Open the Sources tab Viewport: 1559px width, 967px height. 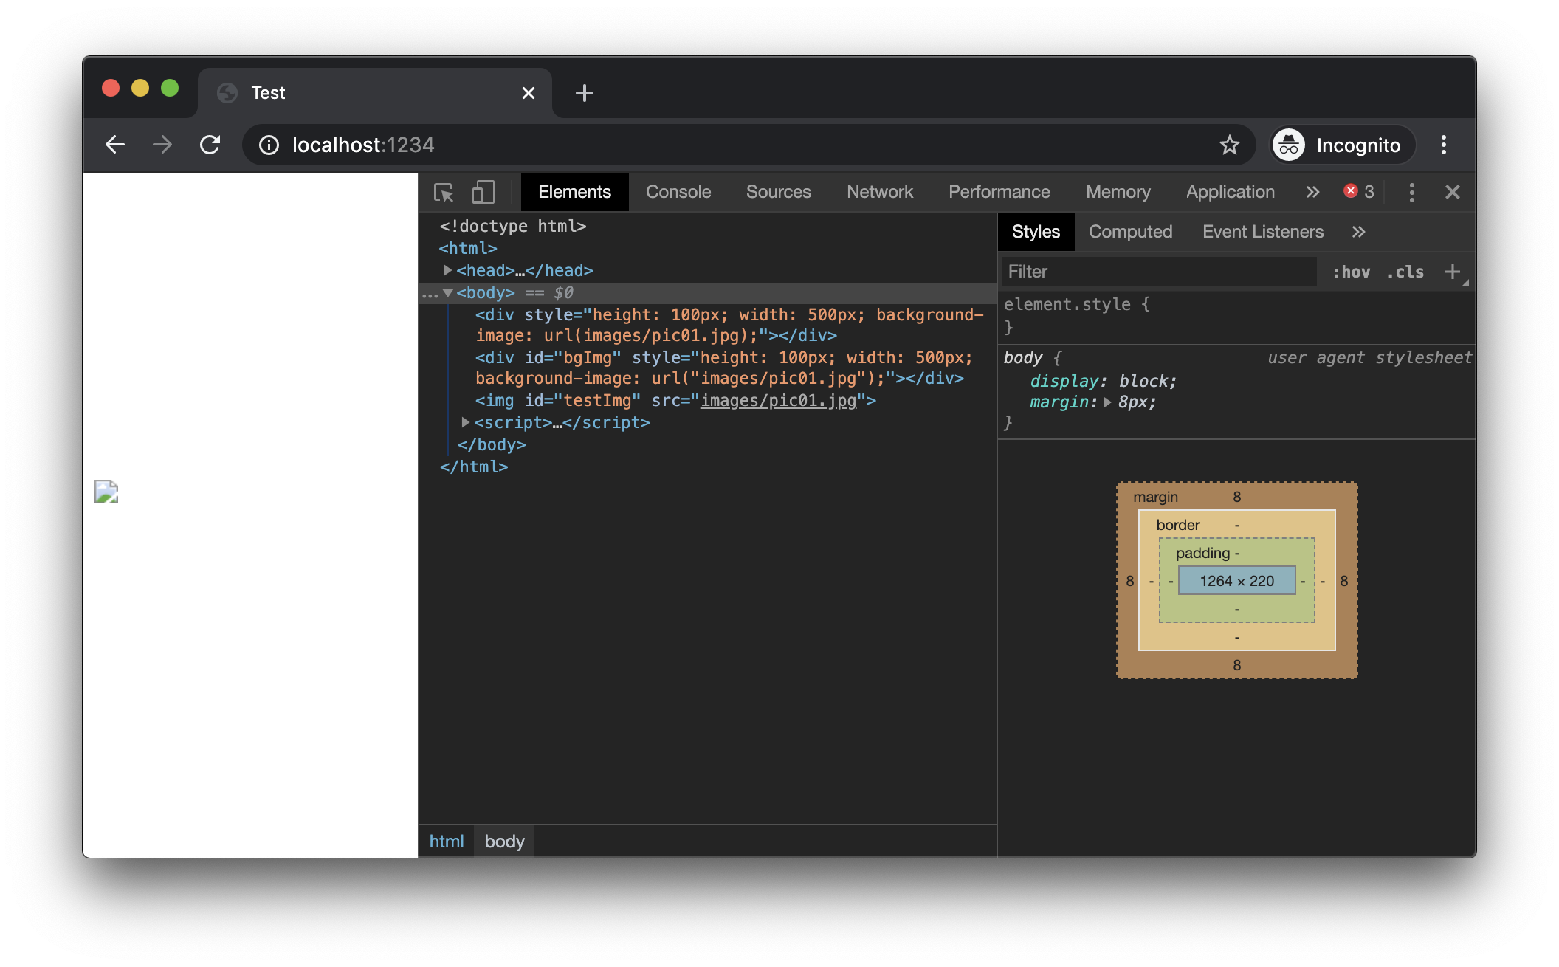point(778,192)
